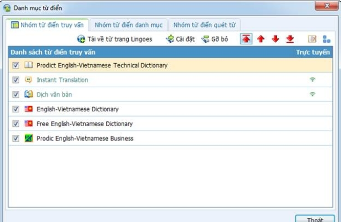Click the 'Dịch văn bản' translation icon
This screenshot has width=341, height=222.
click(28, 94)
